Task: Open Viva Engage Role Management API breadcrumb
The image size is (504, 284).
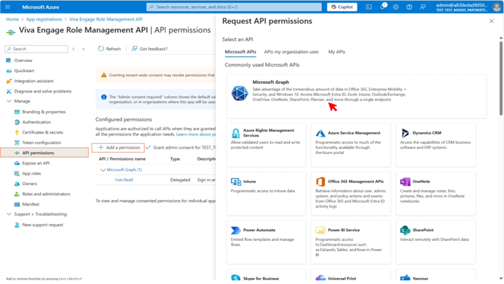Action: pos(106,19)
